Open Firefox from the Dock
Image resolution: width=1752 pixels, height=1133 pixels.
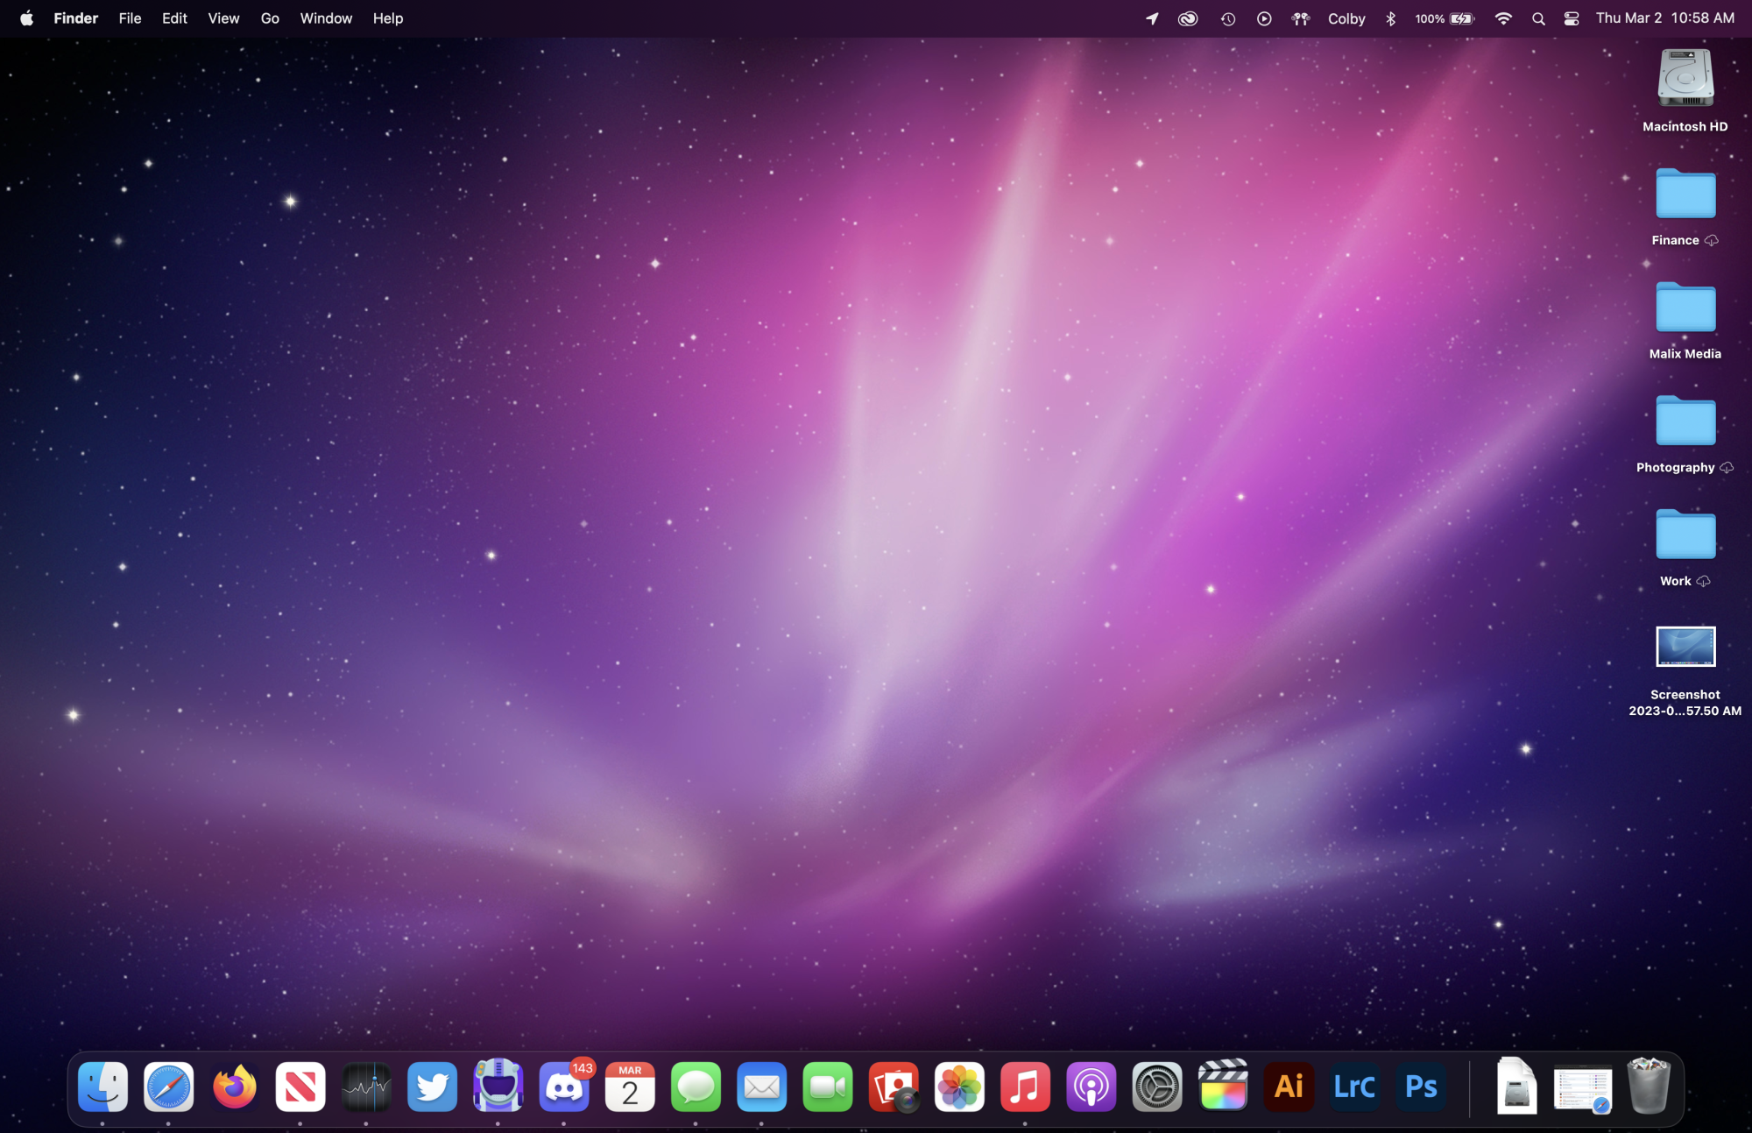coord(235,1087)
